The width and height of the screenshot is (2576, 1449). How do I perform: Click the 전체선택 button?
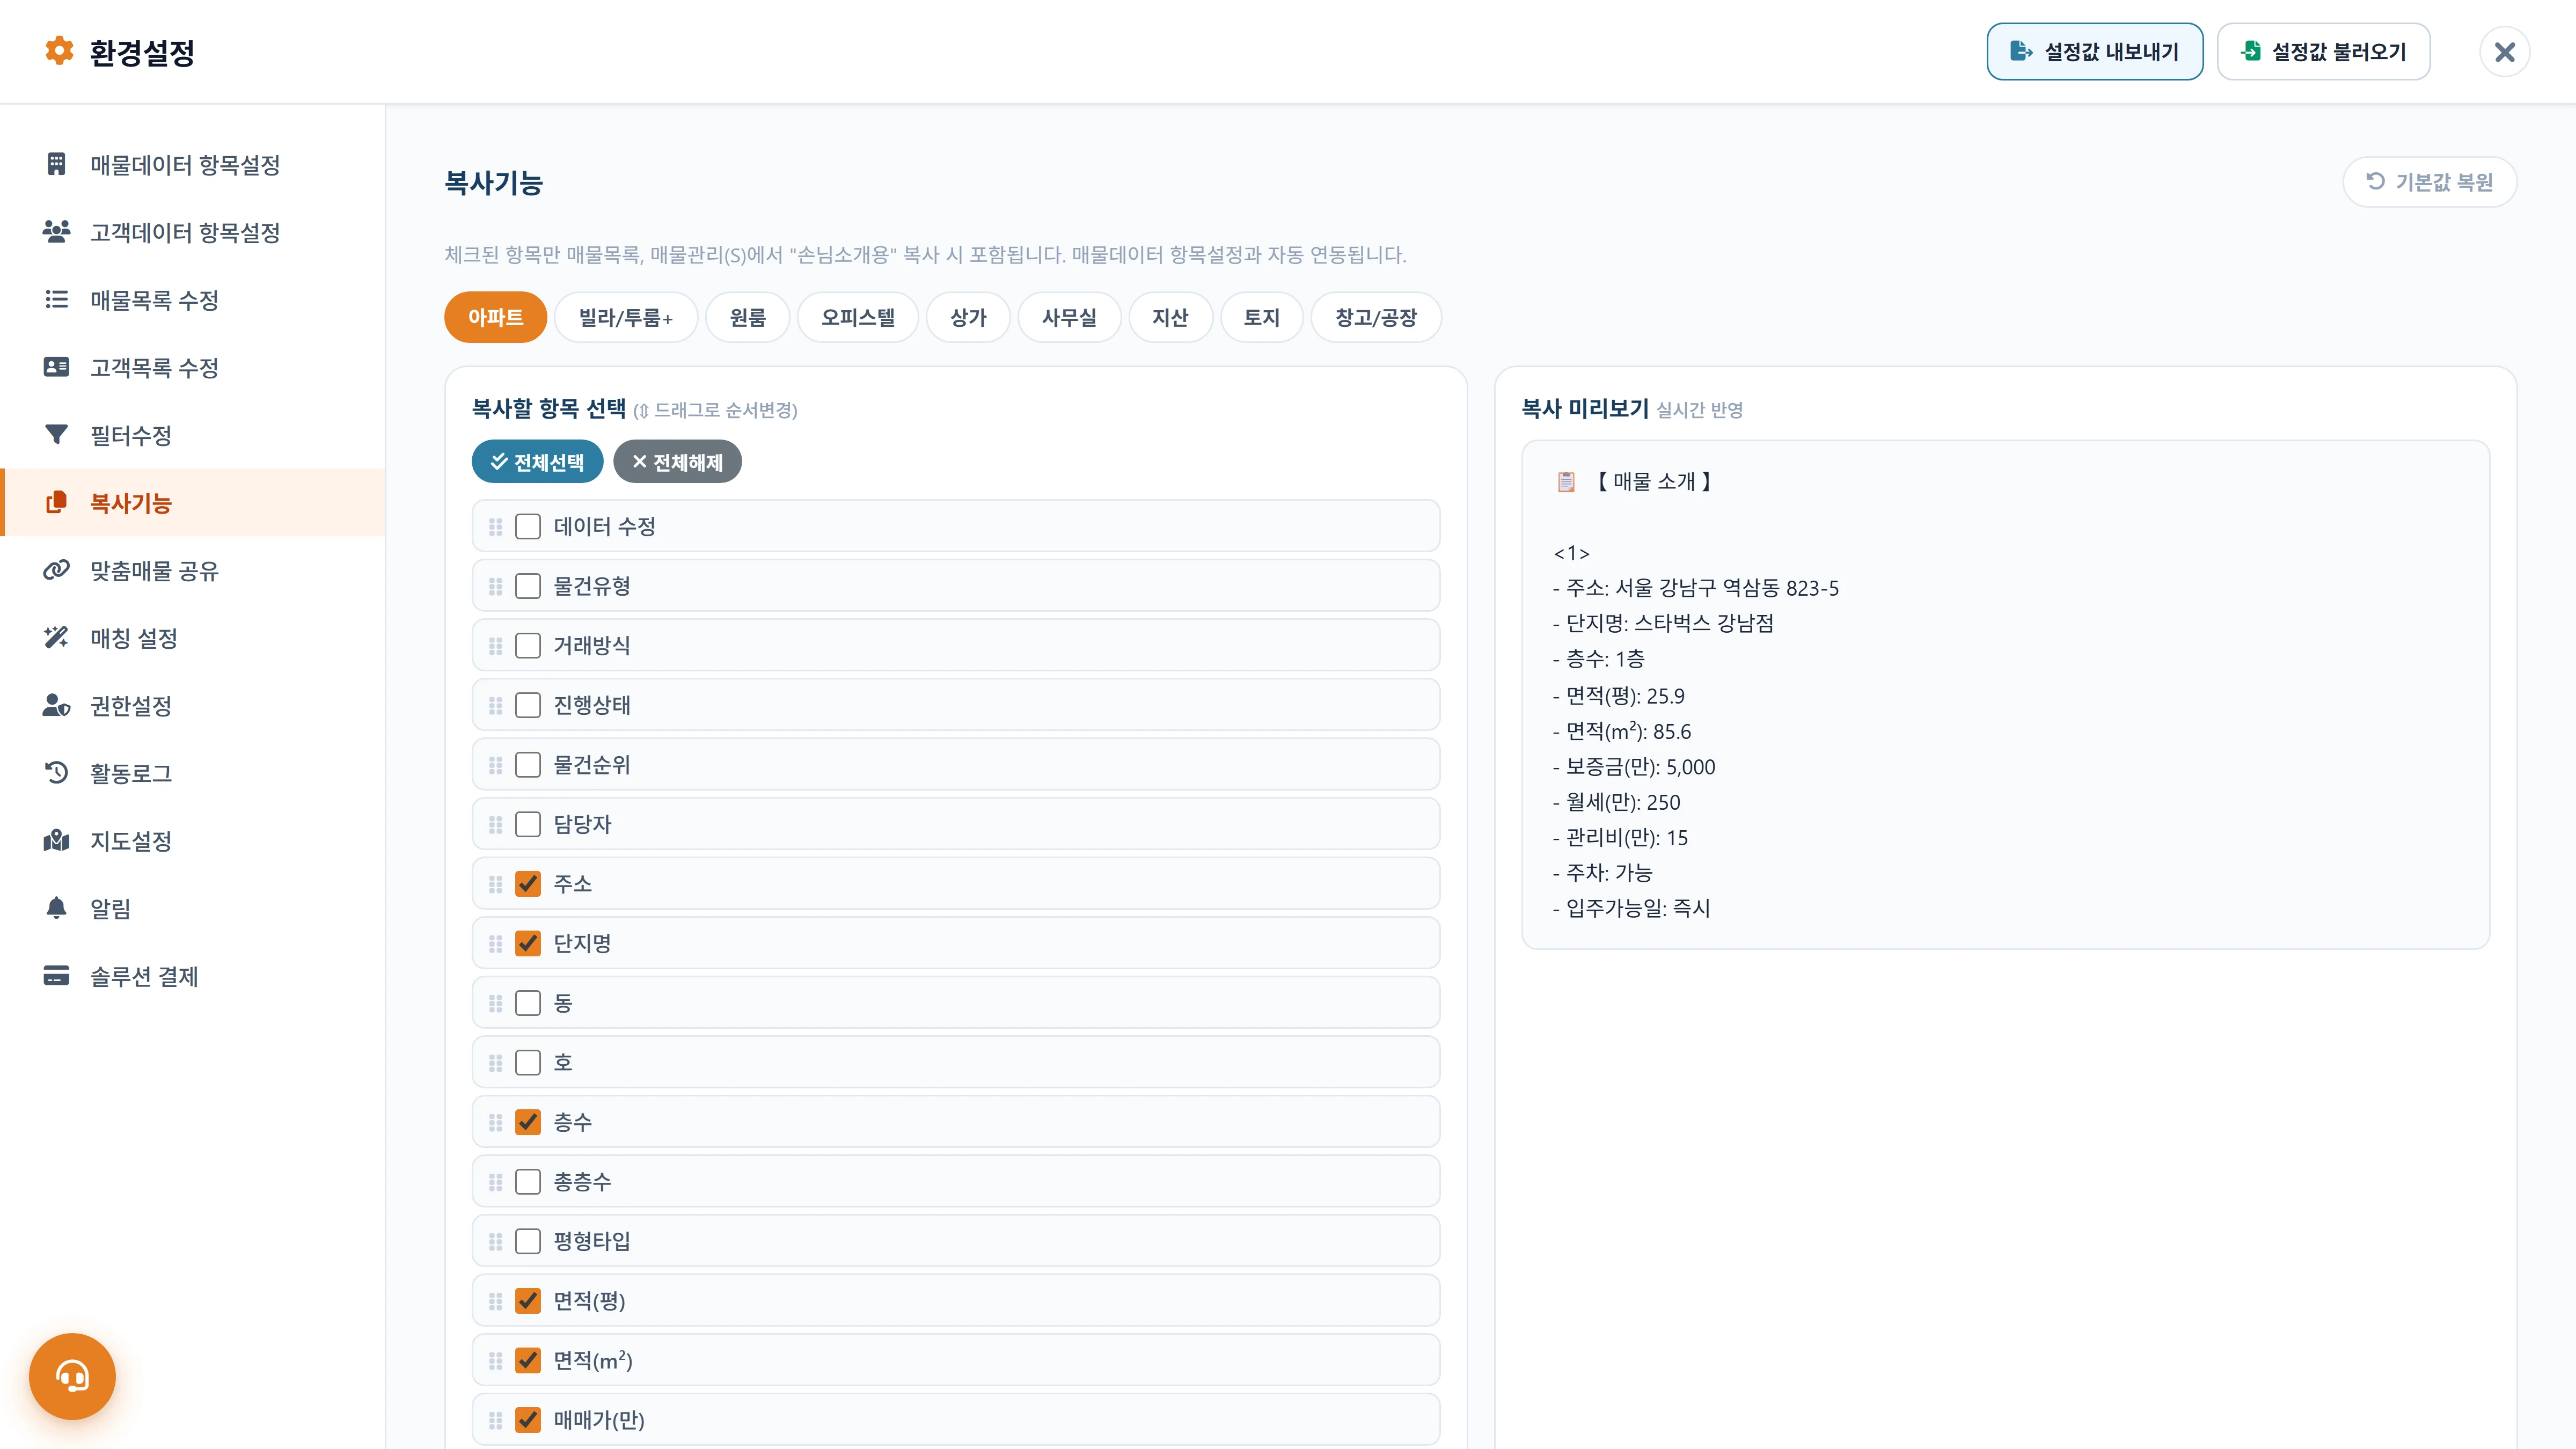coord(537,461)
